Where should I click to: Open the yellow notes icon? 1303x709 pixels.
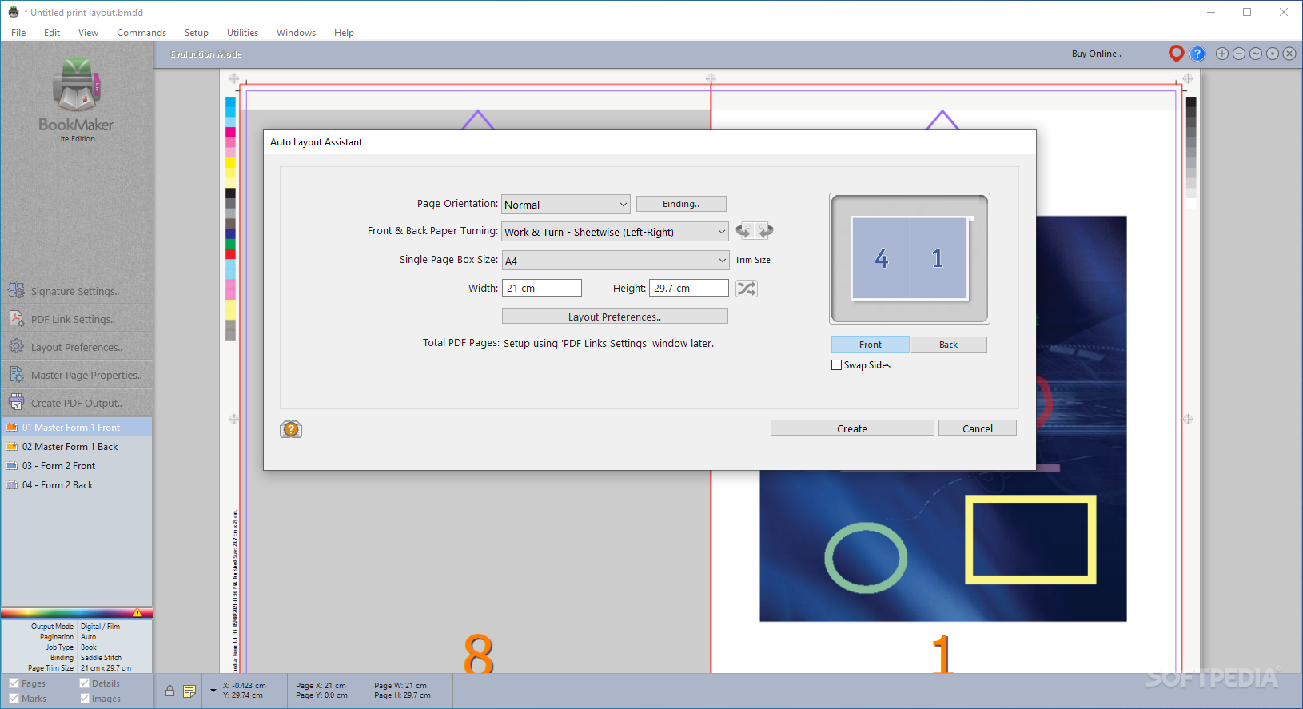pyautogui.click(x=189, y=691)
